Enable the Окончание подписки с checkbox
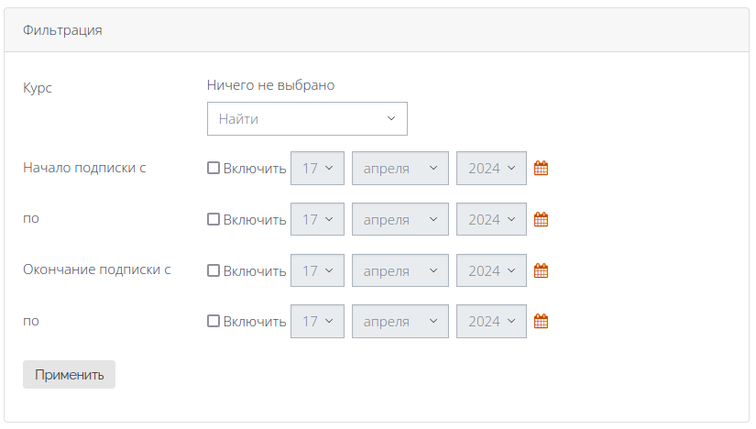Screen dimensions: 756x429 coord(214,269)
